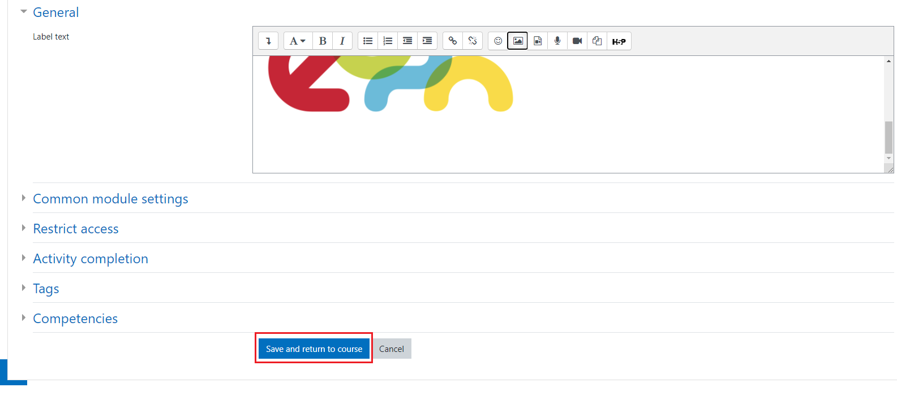Insert an unordered bullet list
Screen dimensions: 897x396
point(368,41)
